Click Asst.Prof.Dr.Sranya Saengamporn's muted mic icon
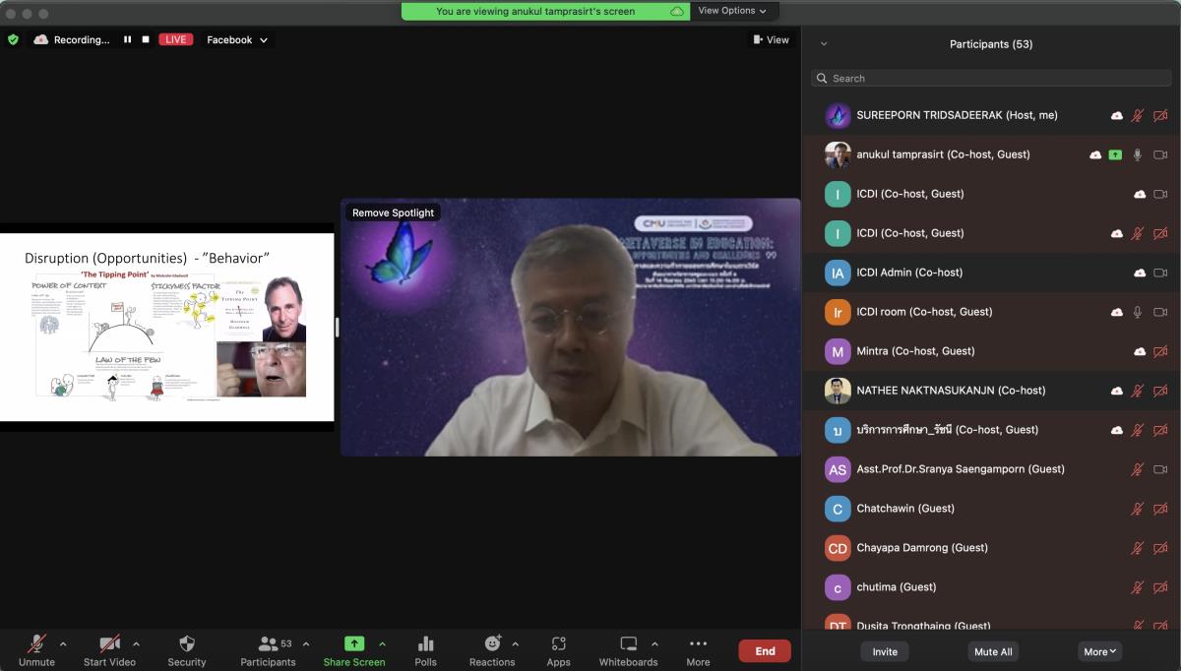 click(x=1138, y=469)
